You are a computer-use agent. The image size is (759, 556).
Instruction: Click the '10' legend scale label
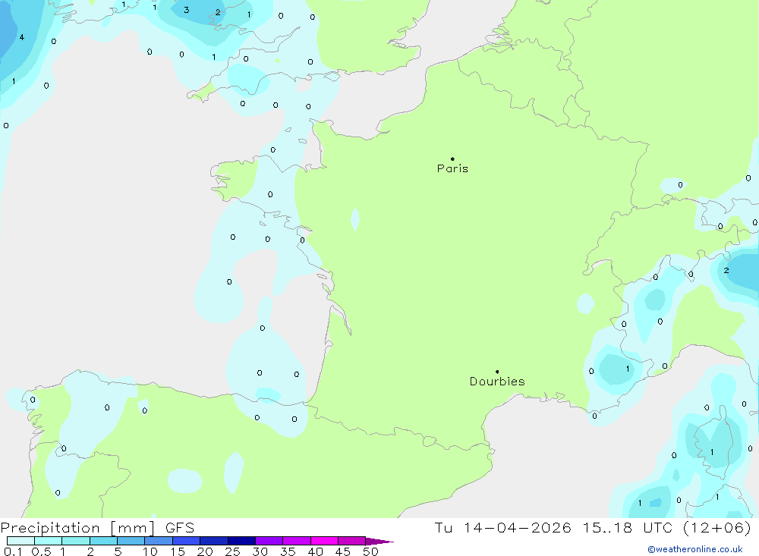[150, 551]
